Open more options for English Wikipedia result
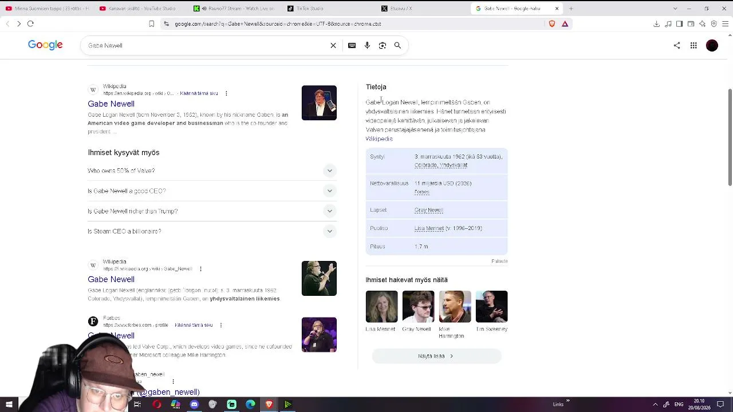 click(x=226, y=93)
